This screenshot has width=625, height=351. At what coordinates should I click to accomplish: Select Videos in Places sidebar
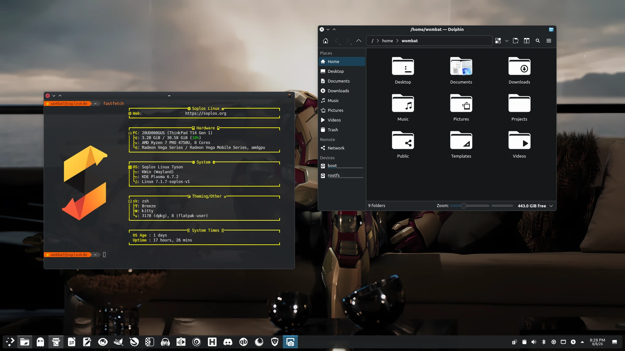[342, 120]
